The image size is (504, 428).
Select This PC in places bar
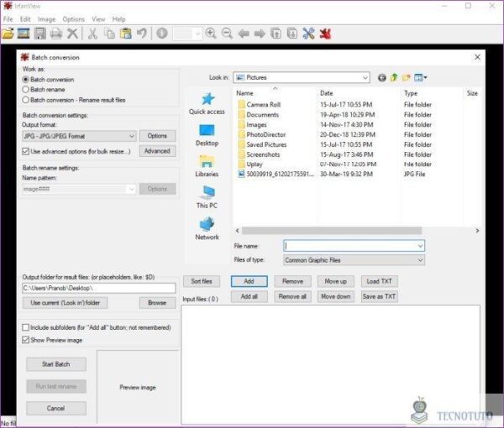tap(207, 197)
